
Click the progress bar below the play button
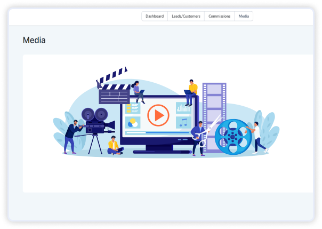(158, 132)
